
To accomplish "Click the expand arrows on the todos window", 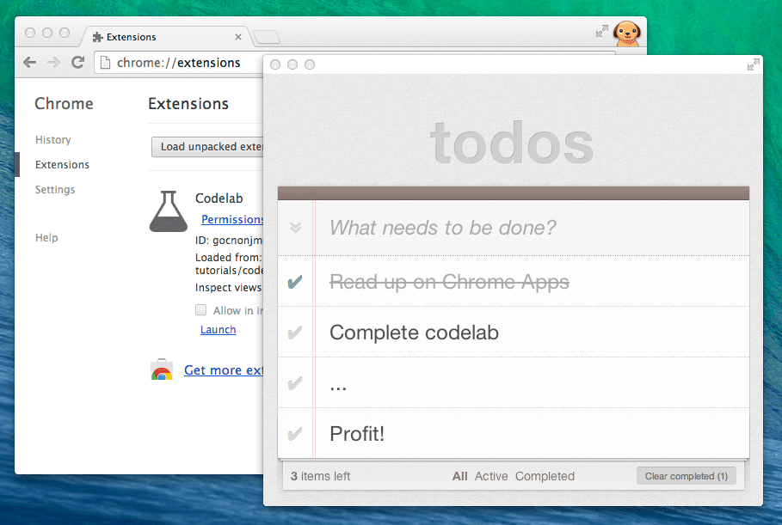I will click(x=753, y=64).
